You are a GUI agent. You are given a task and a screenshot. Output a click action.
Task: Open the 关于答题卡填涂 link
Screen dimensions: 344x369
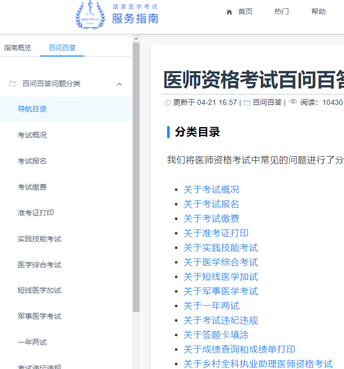216,335
